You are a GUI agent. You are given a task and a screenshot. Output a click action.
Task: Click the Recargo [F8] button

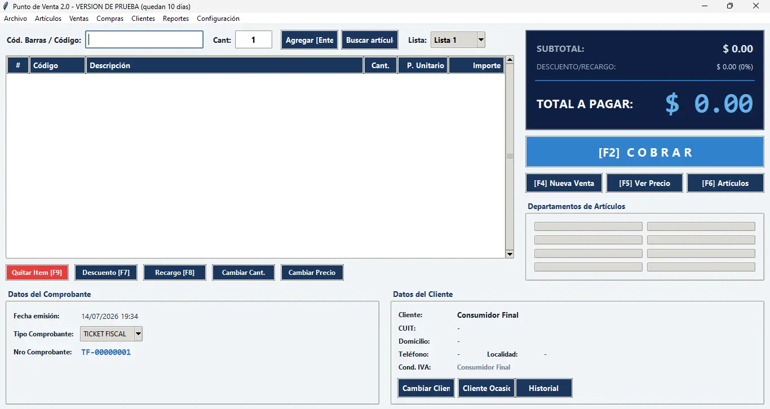coord(175,273)
